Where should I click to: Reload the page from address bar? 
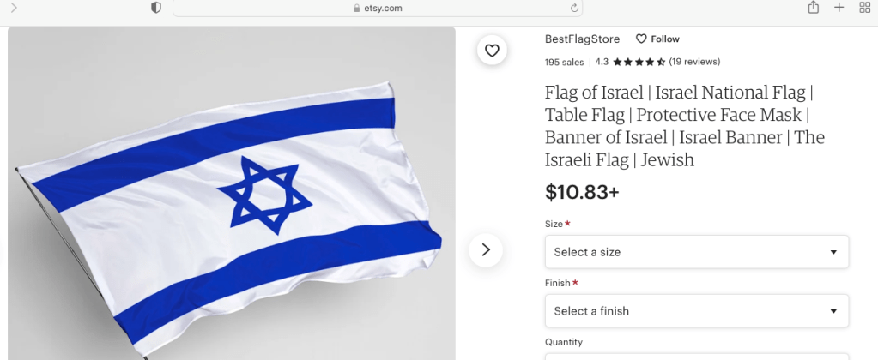tap(574, 9)
